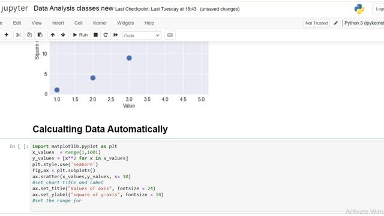Click the Last Checkpoint timestamp text
Viewport: 384px width, 216px height.
pyautogui.click(x=156, y=9)
